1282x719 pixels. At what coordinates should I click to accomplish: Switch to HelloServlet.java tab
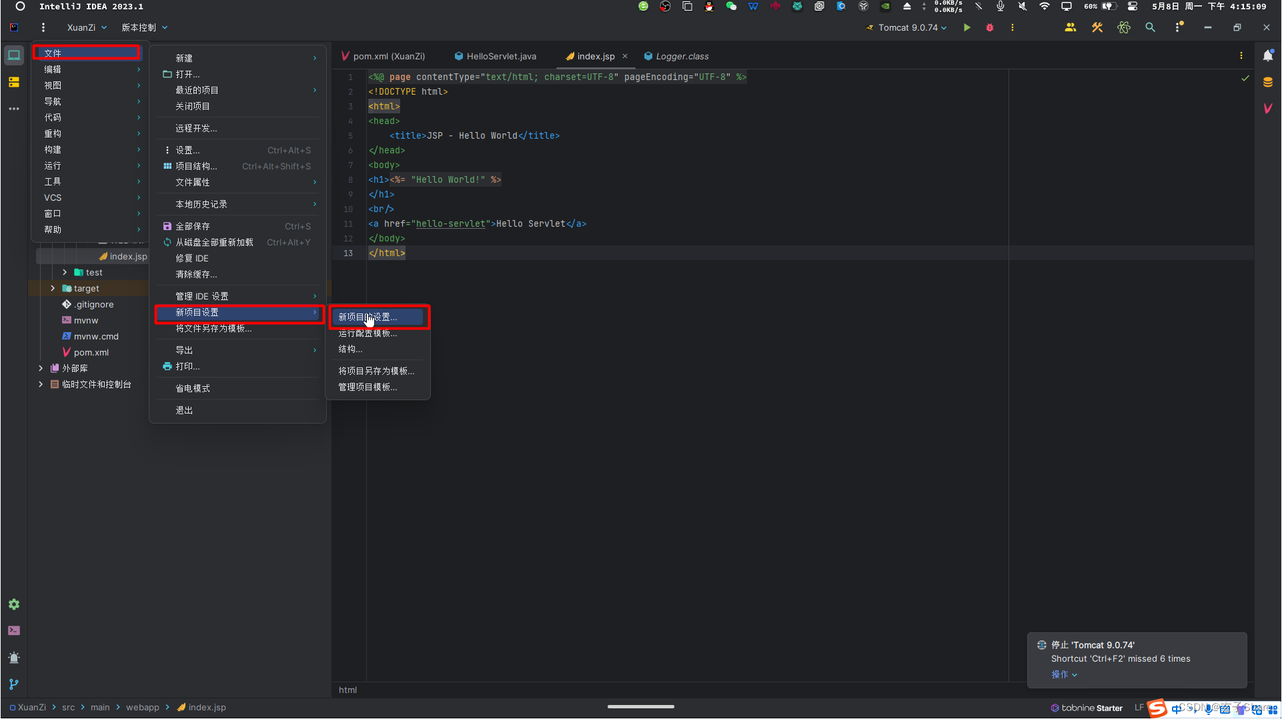coord(496,56)
